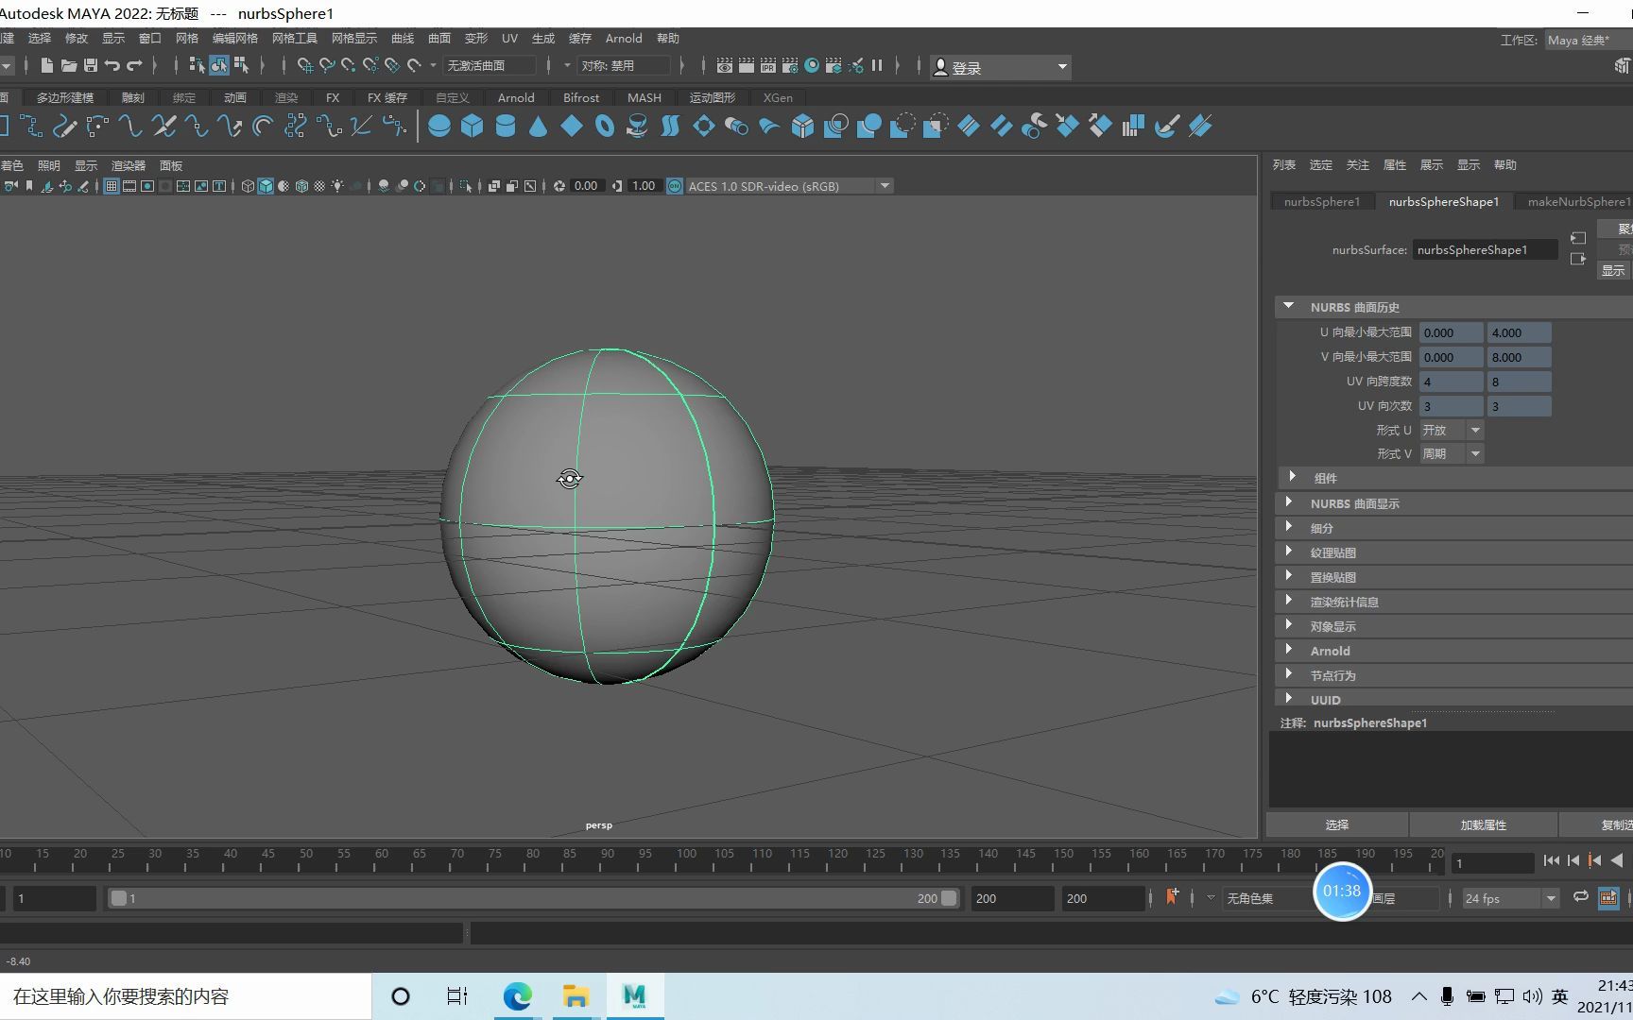Click the playback range slider bar
Viewport: 1633px width, 1020px height.
(533, 898)
